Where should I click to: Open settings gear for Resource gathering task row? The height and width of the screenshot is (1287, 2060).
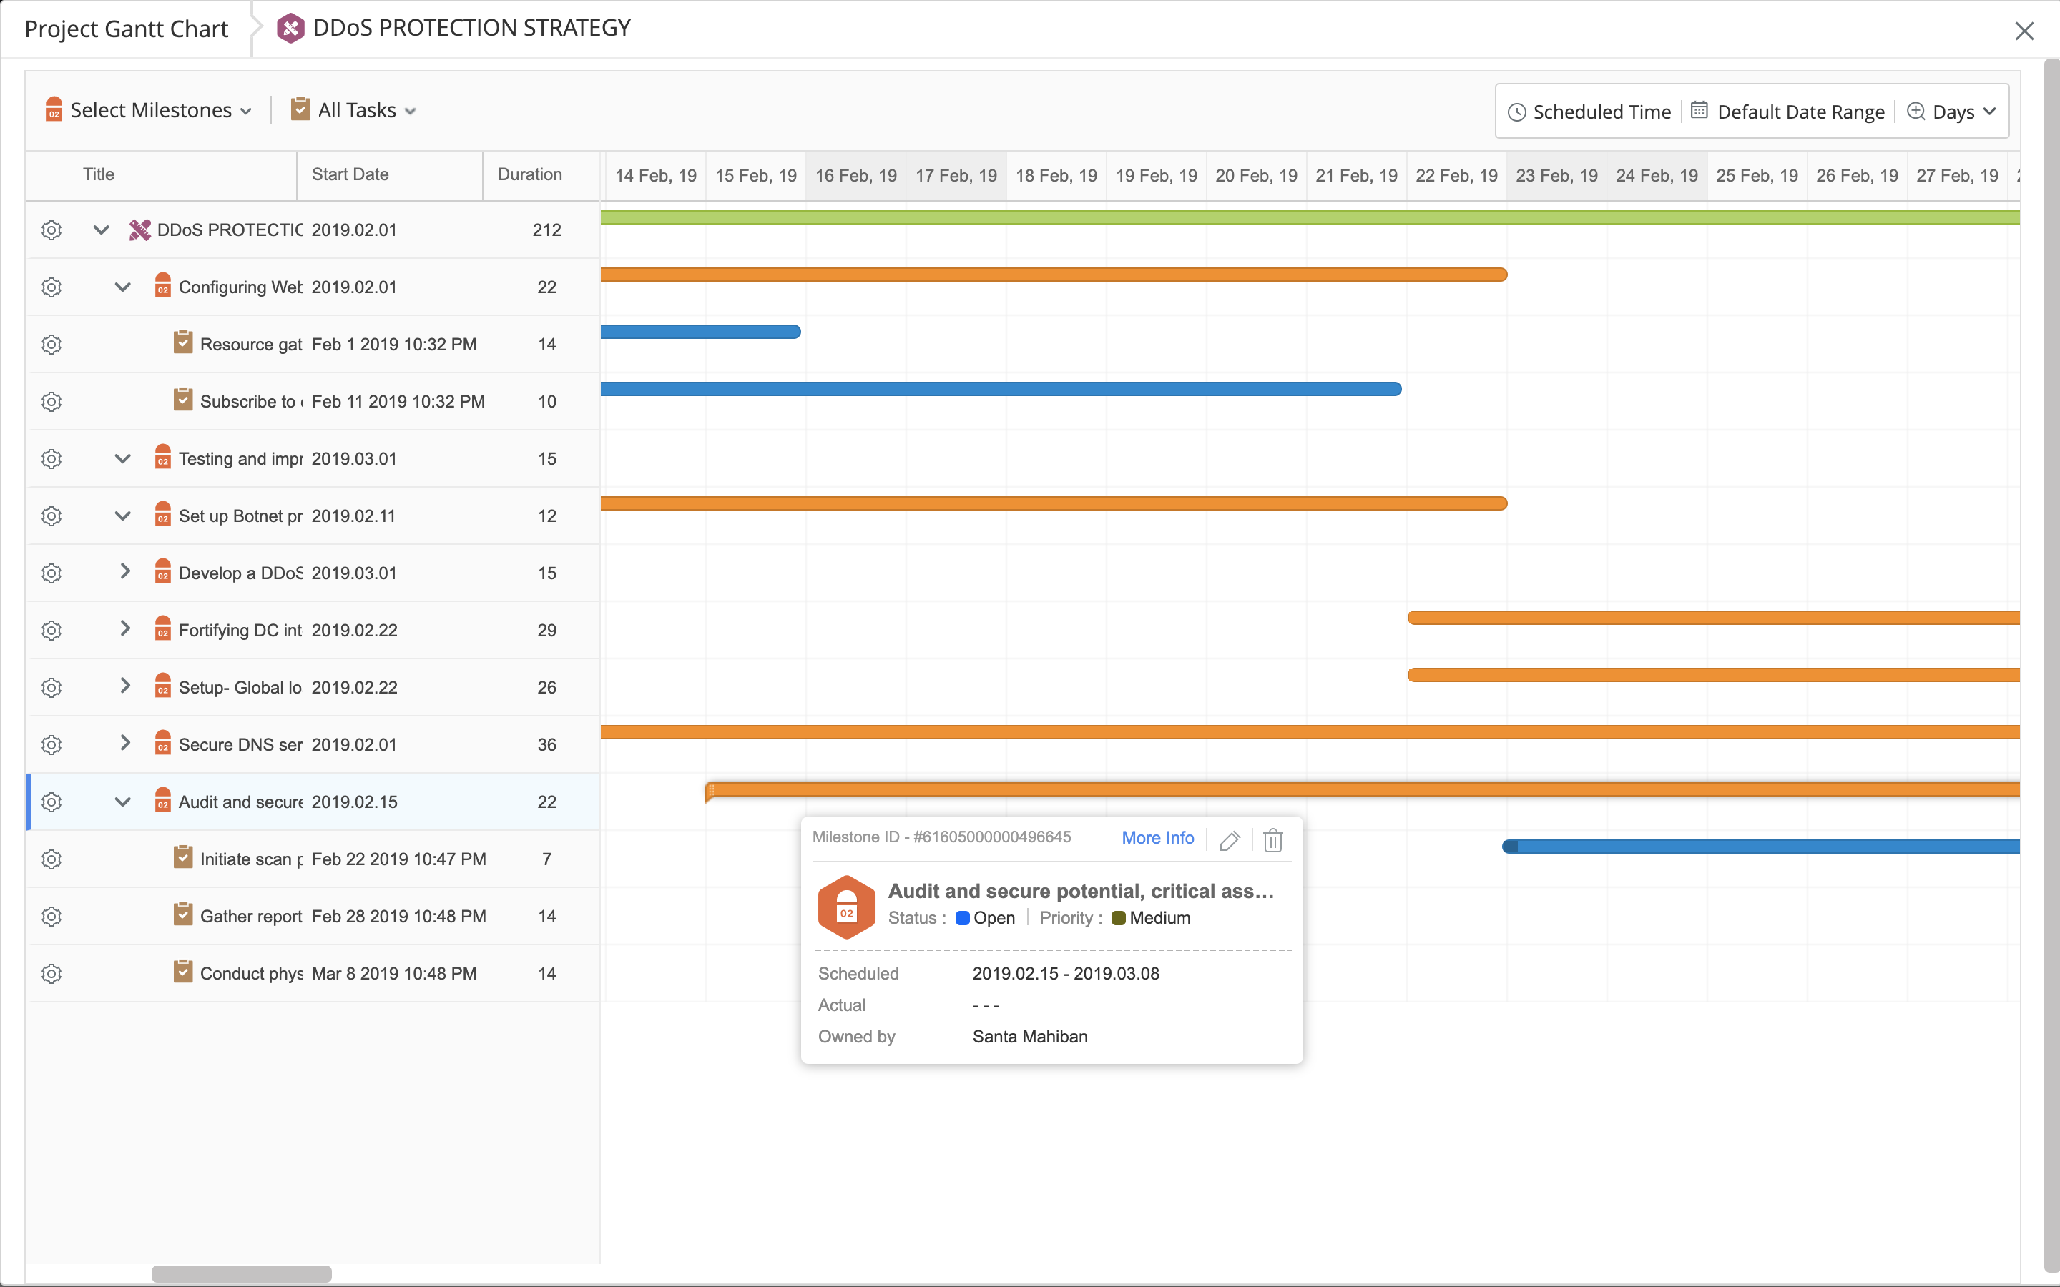click(x=52, y=344)
